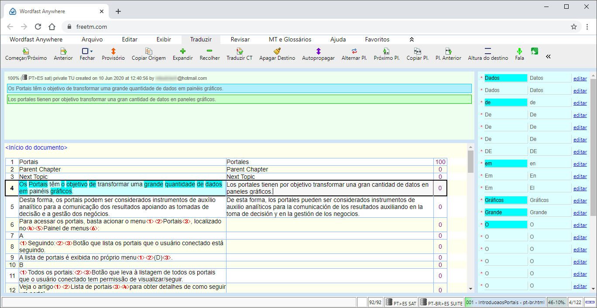The width and height of the screenshot is (597, 308).
Task: Click editar for the Em / El entry
Action: coord(580,188)
